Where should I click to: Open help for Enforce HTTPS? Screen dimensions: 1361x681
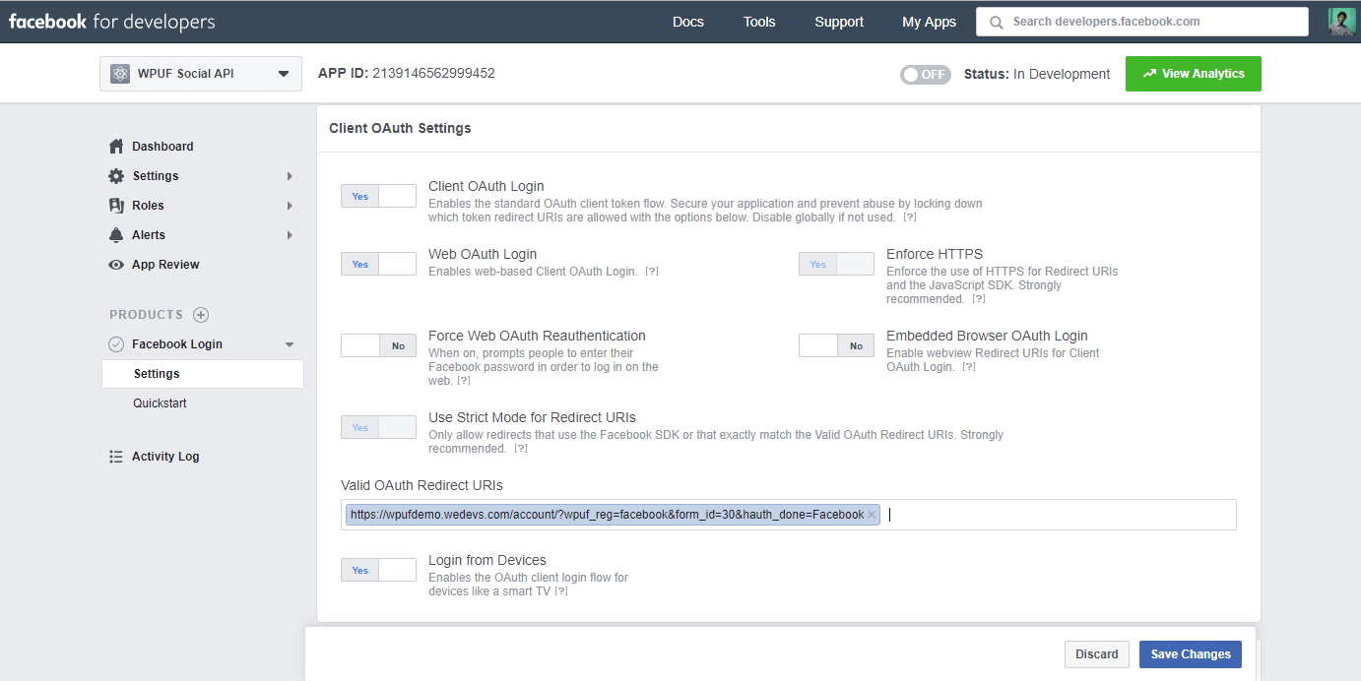pos(979,299)
